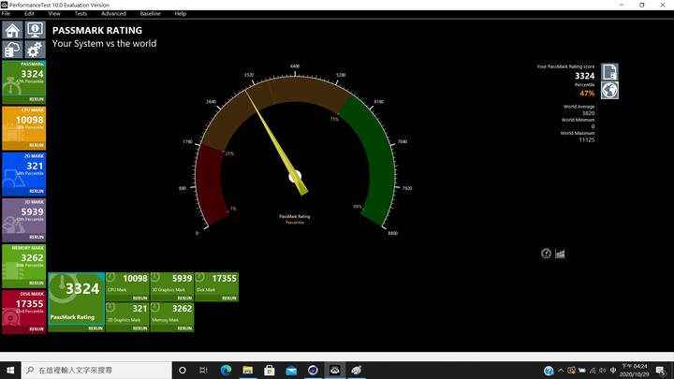Open the bar chart distribution icon

[x=560, y=254]
